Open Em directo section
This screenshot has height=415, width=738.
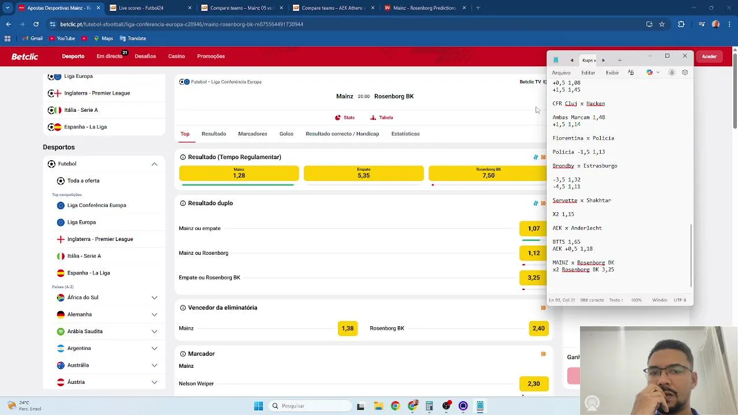[110, 56]
